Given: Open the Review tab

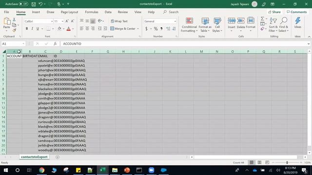Looking at the screenshot, I should click(123, 12).
